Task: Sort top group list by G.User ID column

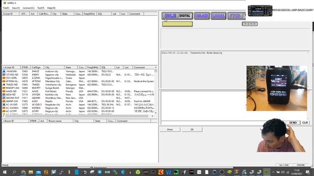Action: point(11,14)
